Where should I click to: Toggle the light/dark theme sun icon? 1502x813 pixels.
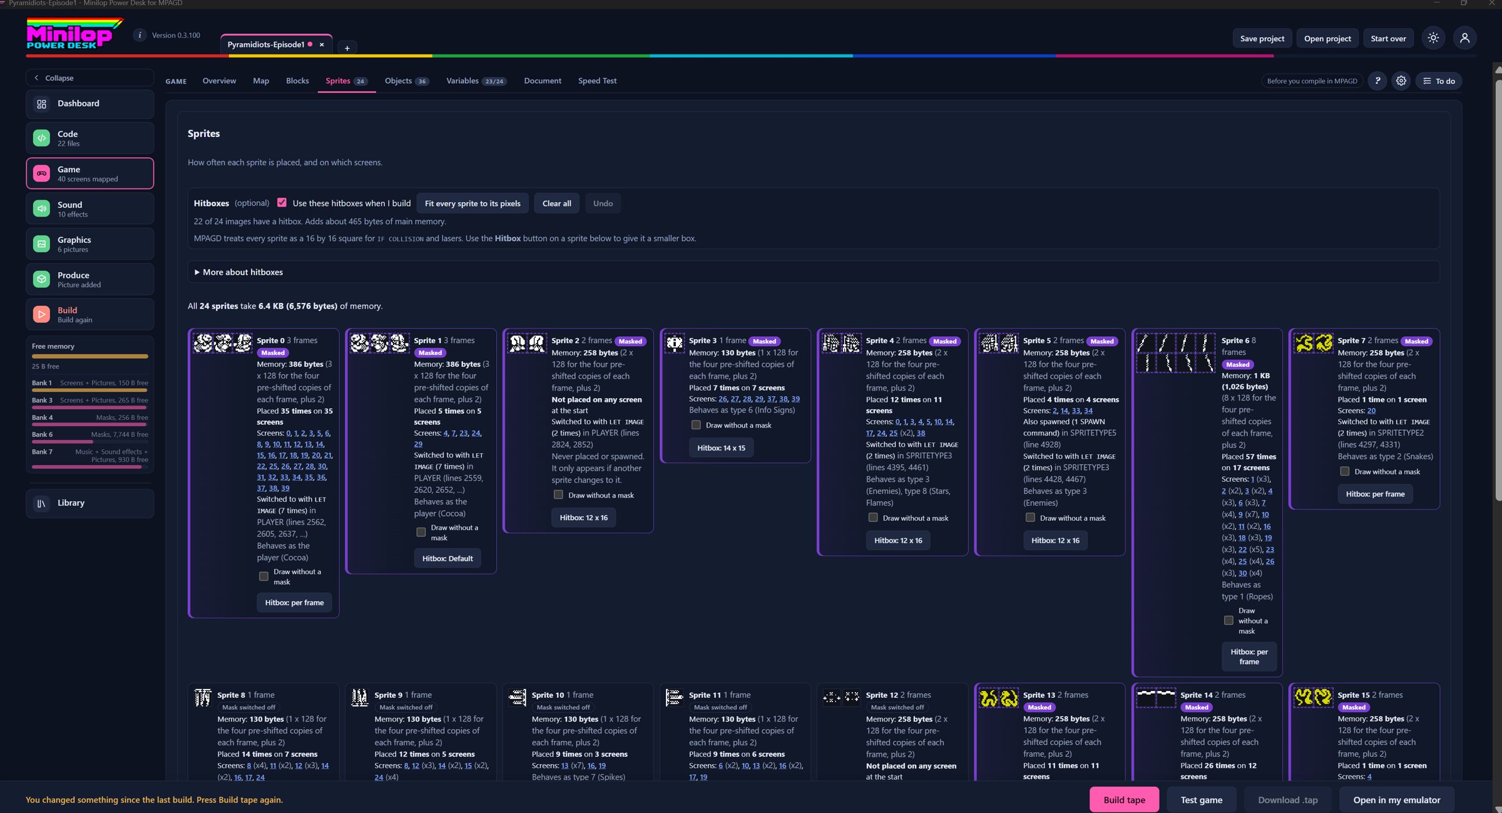pos(1433,38)
